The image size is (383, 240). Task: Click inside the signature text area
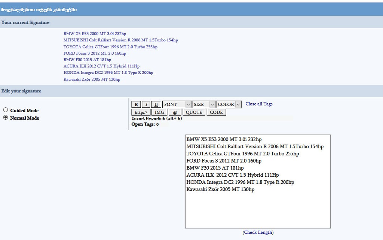click(x=258, y=181)
